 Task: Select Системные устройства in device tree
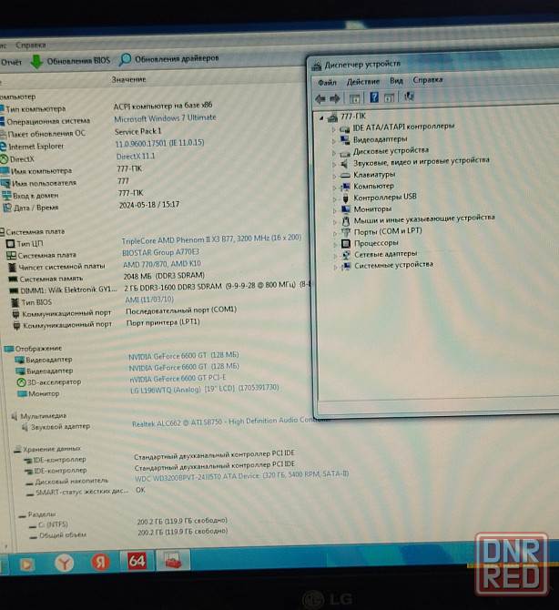click(x=393, y=265)
